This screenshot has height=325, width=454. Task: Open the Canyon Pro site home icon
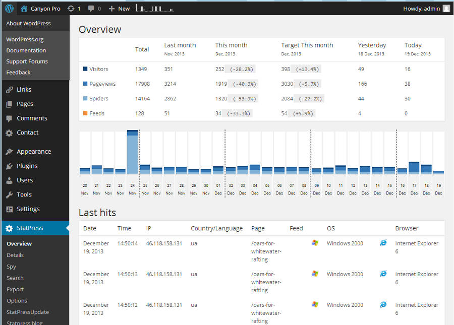[24, 9]
